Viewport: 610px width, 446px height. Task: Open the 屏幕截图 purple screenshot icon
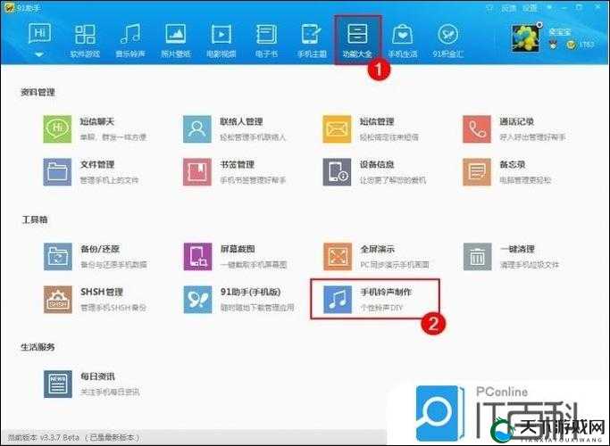click(197, 256)
